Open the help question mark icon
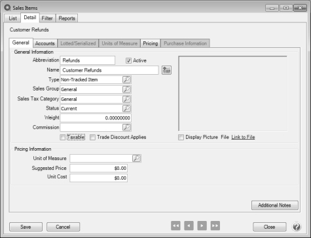Viewport: 311px width, 238px height. tap(297, 227)
